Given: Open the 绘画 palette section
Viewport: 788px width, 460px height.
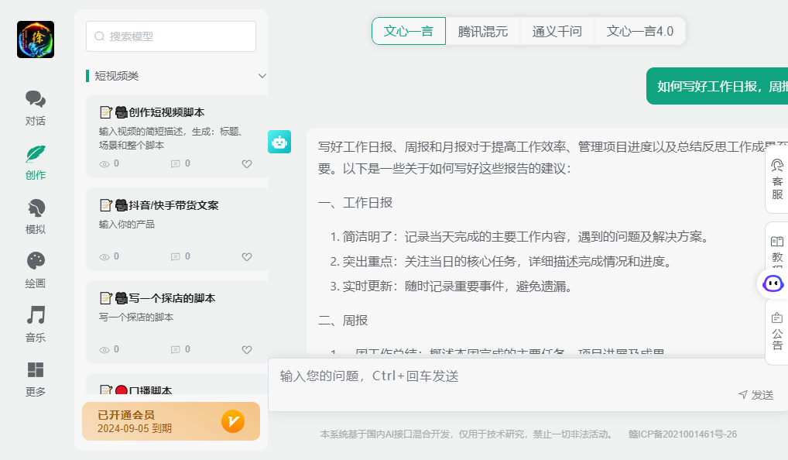Looking at the screenshot, I should [x=36, y=270].
